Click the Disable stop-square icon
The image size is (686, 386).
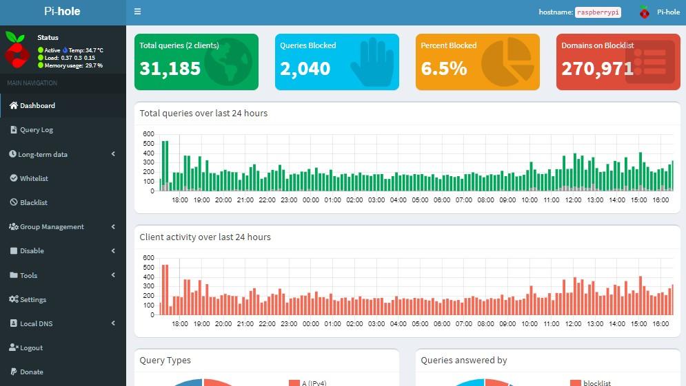14,250
